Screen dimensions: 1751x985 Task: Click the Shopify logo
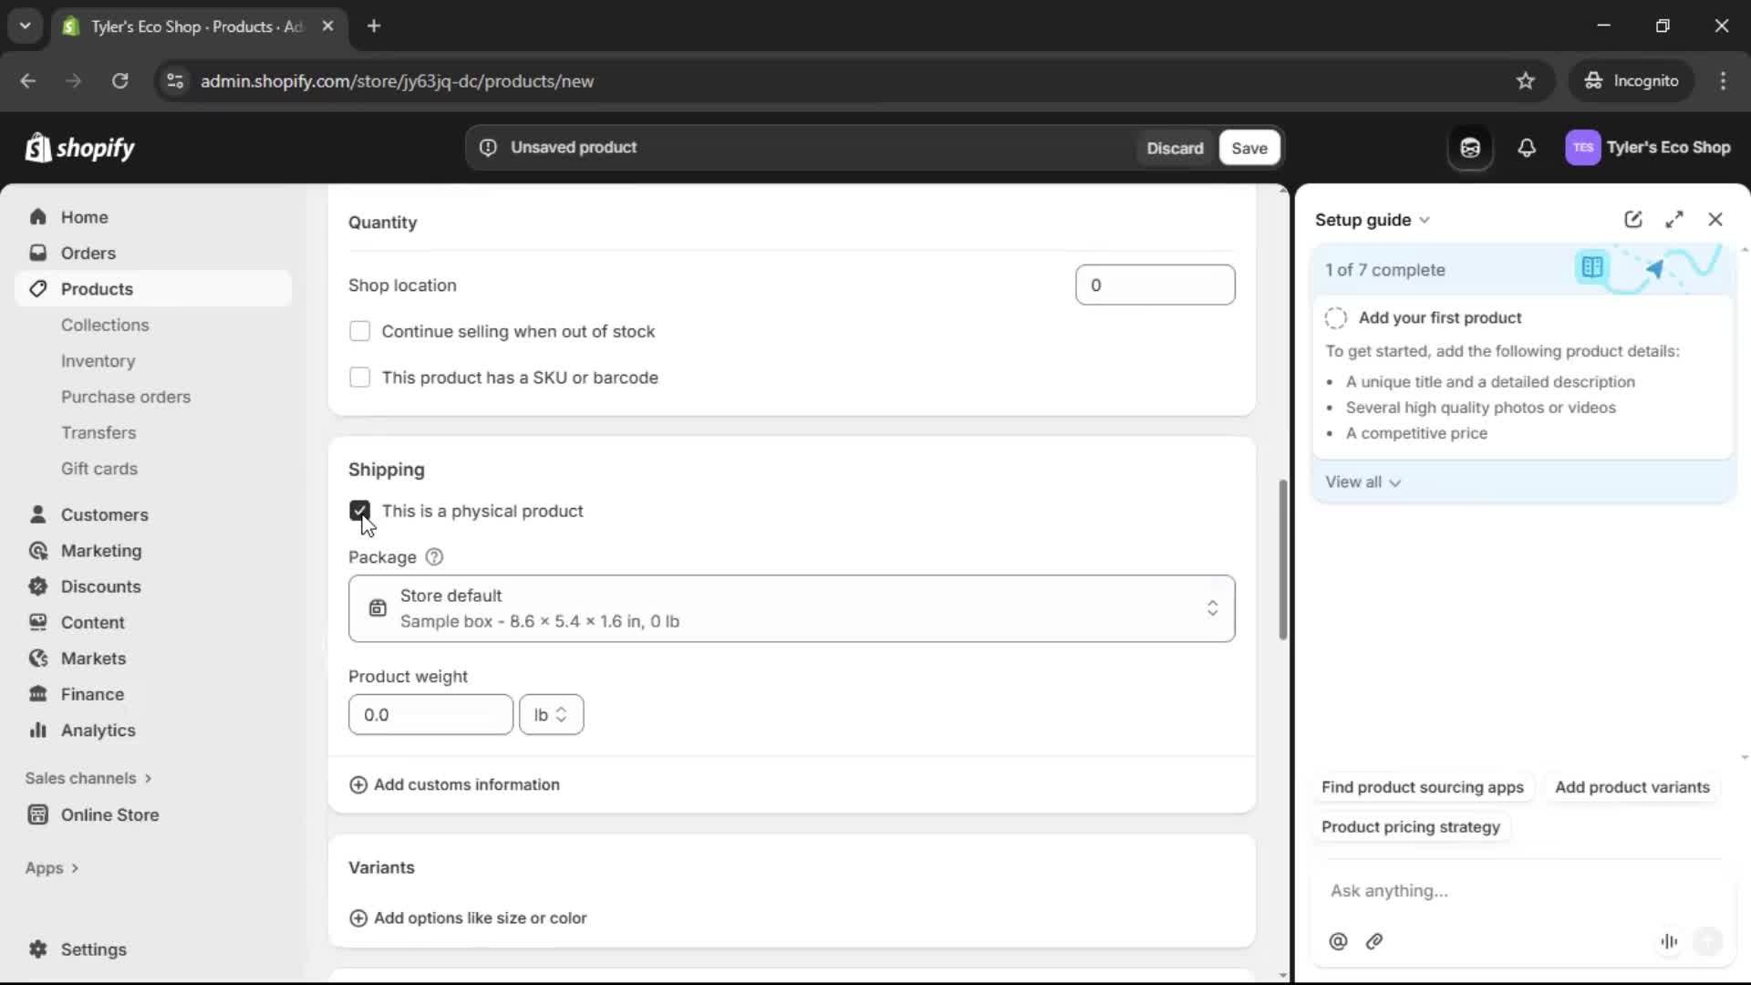coord(80,148)
